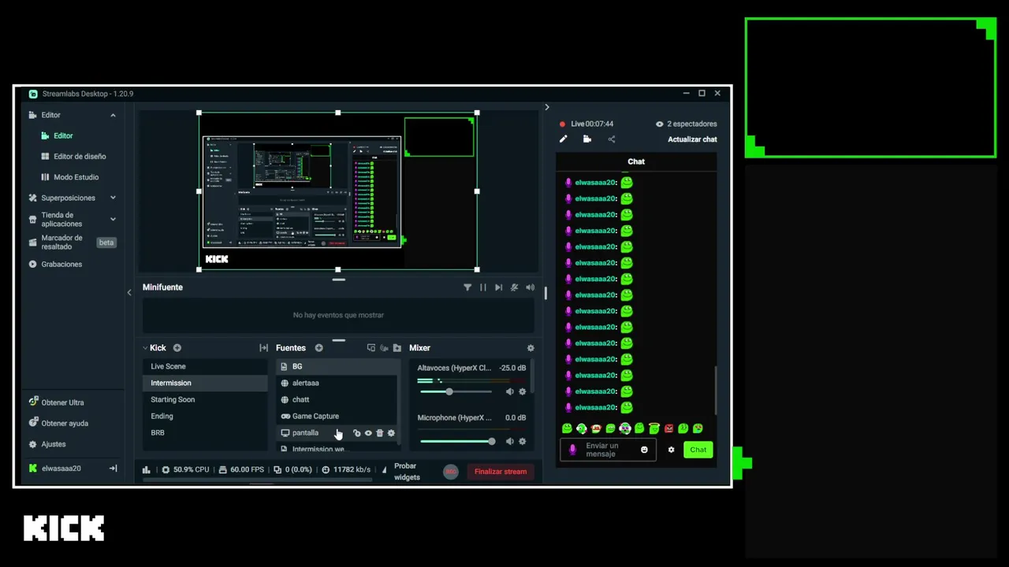
Task: Select the BRB scene
Action: pyautogui.click(x=205, y=432)
